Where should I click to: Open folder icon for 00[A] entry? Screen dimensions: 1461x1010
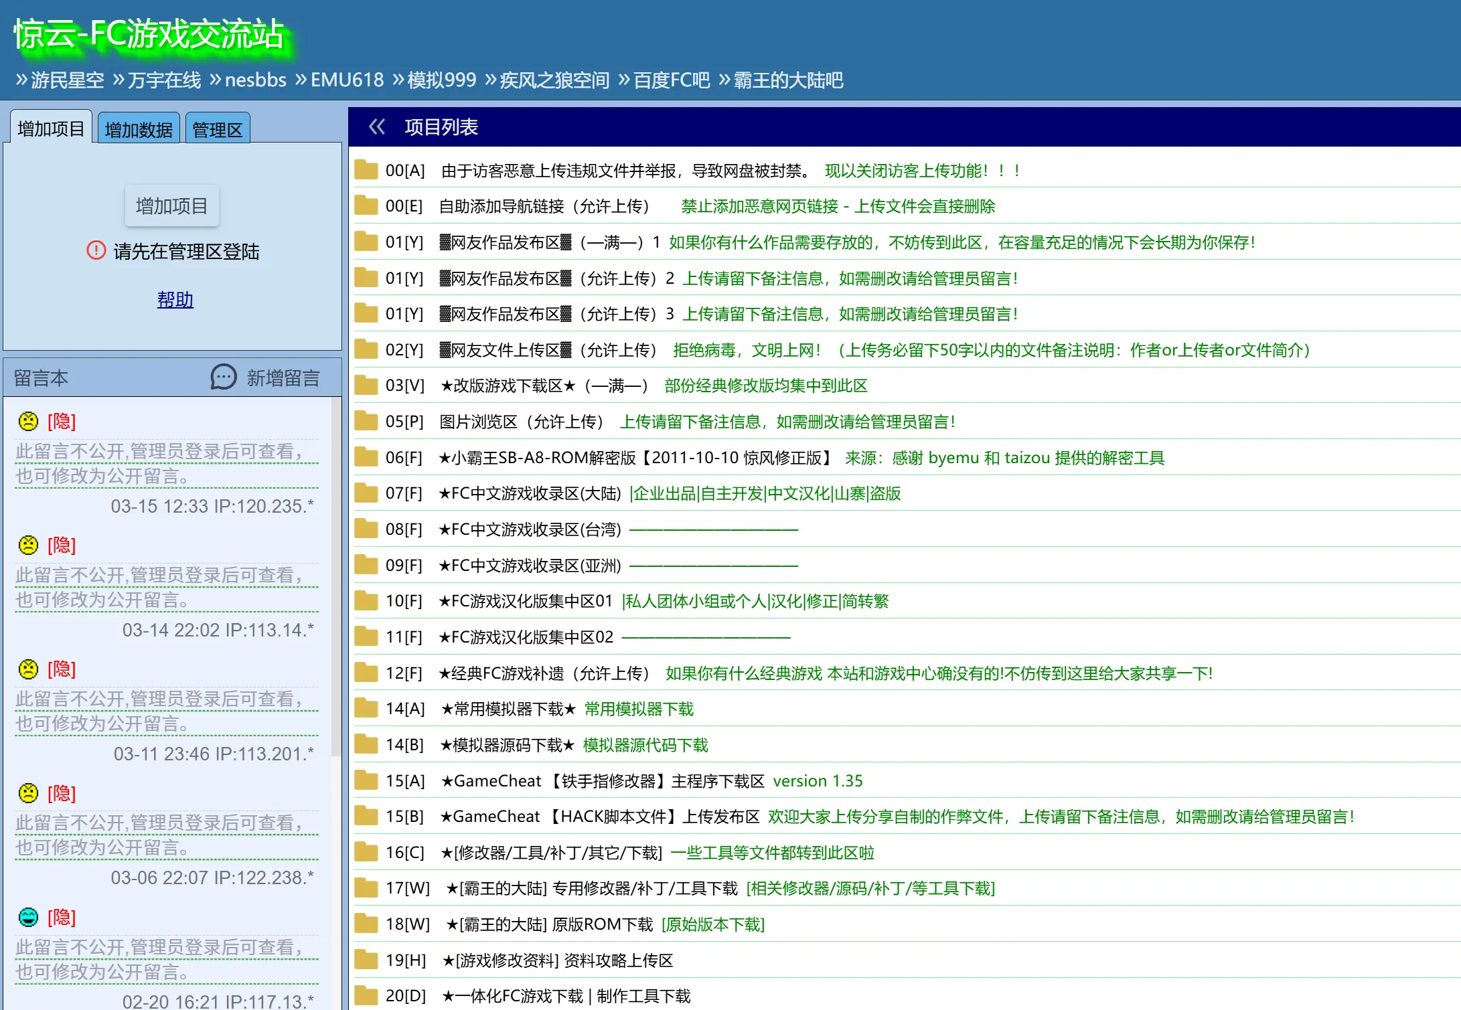click(366, 170)
